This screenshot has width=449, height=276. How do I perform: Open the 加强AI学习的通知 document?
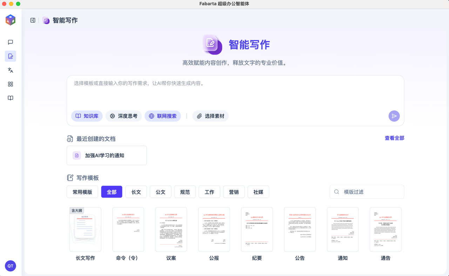(x=107, y=155)
